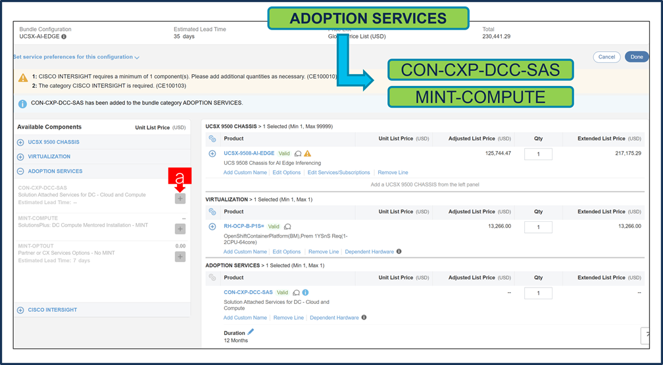Expand the RH-OCP-B-P1S= product line
The width and height of the screenshot is (663, 365).
point(212,226)
